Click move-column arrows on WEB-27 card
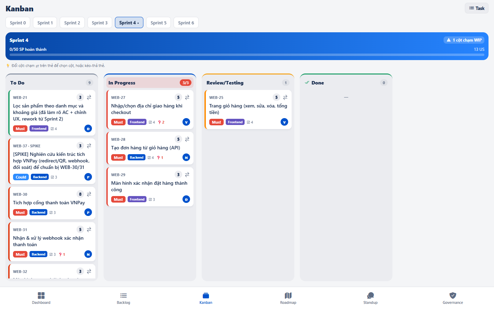Viewport: 494px width, 309px height. click(x=187, y=98)
